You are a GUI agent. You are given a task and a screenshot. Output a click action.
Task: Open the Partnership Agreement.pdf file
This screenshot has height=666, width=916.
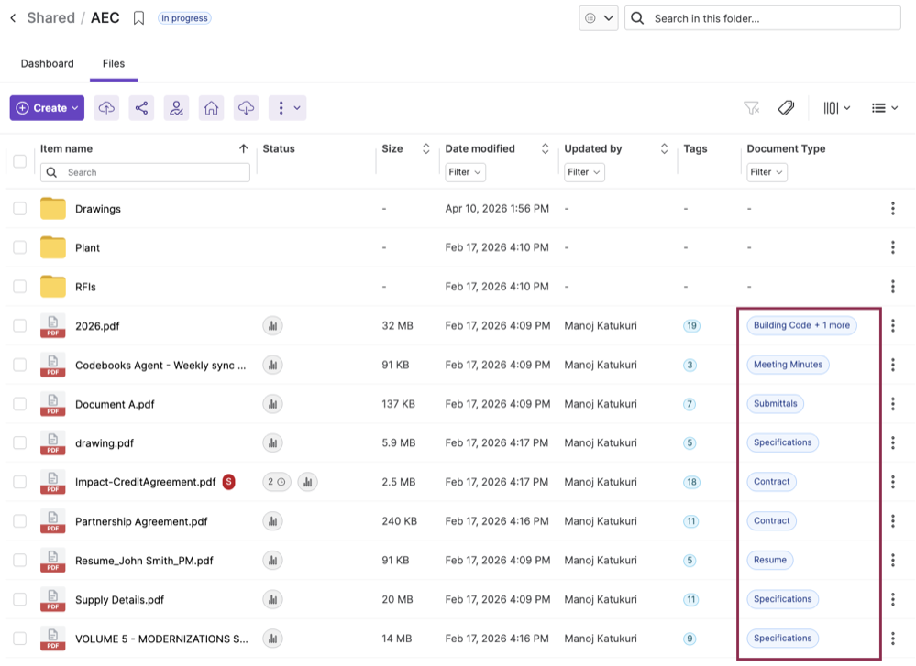tap(141, 521)
